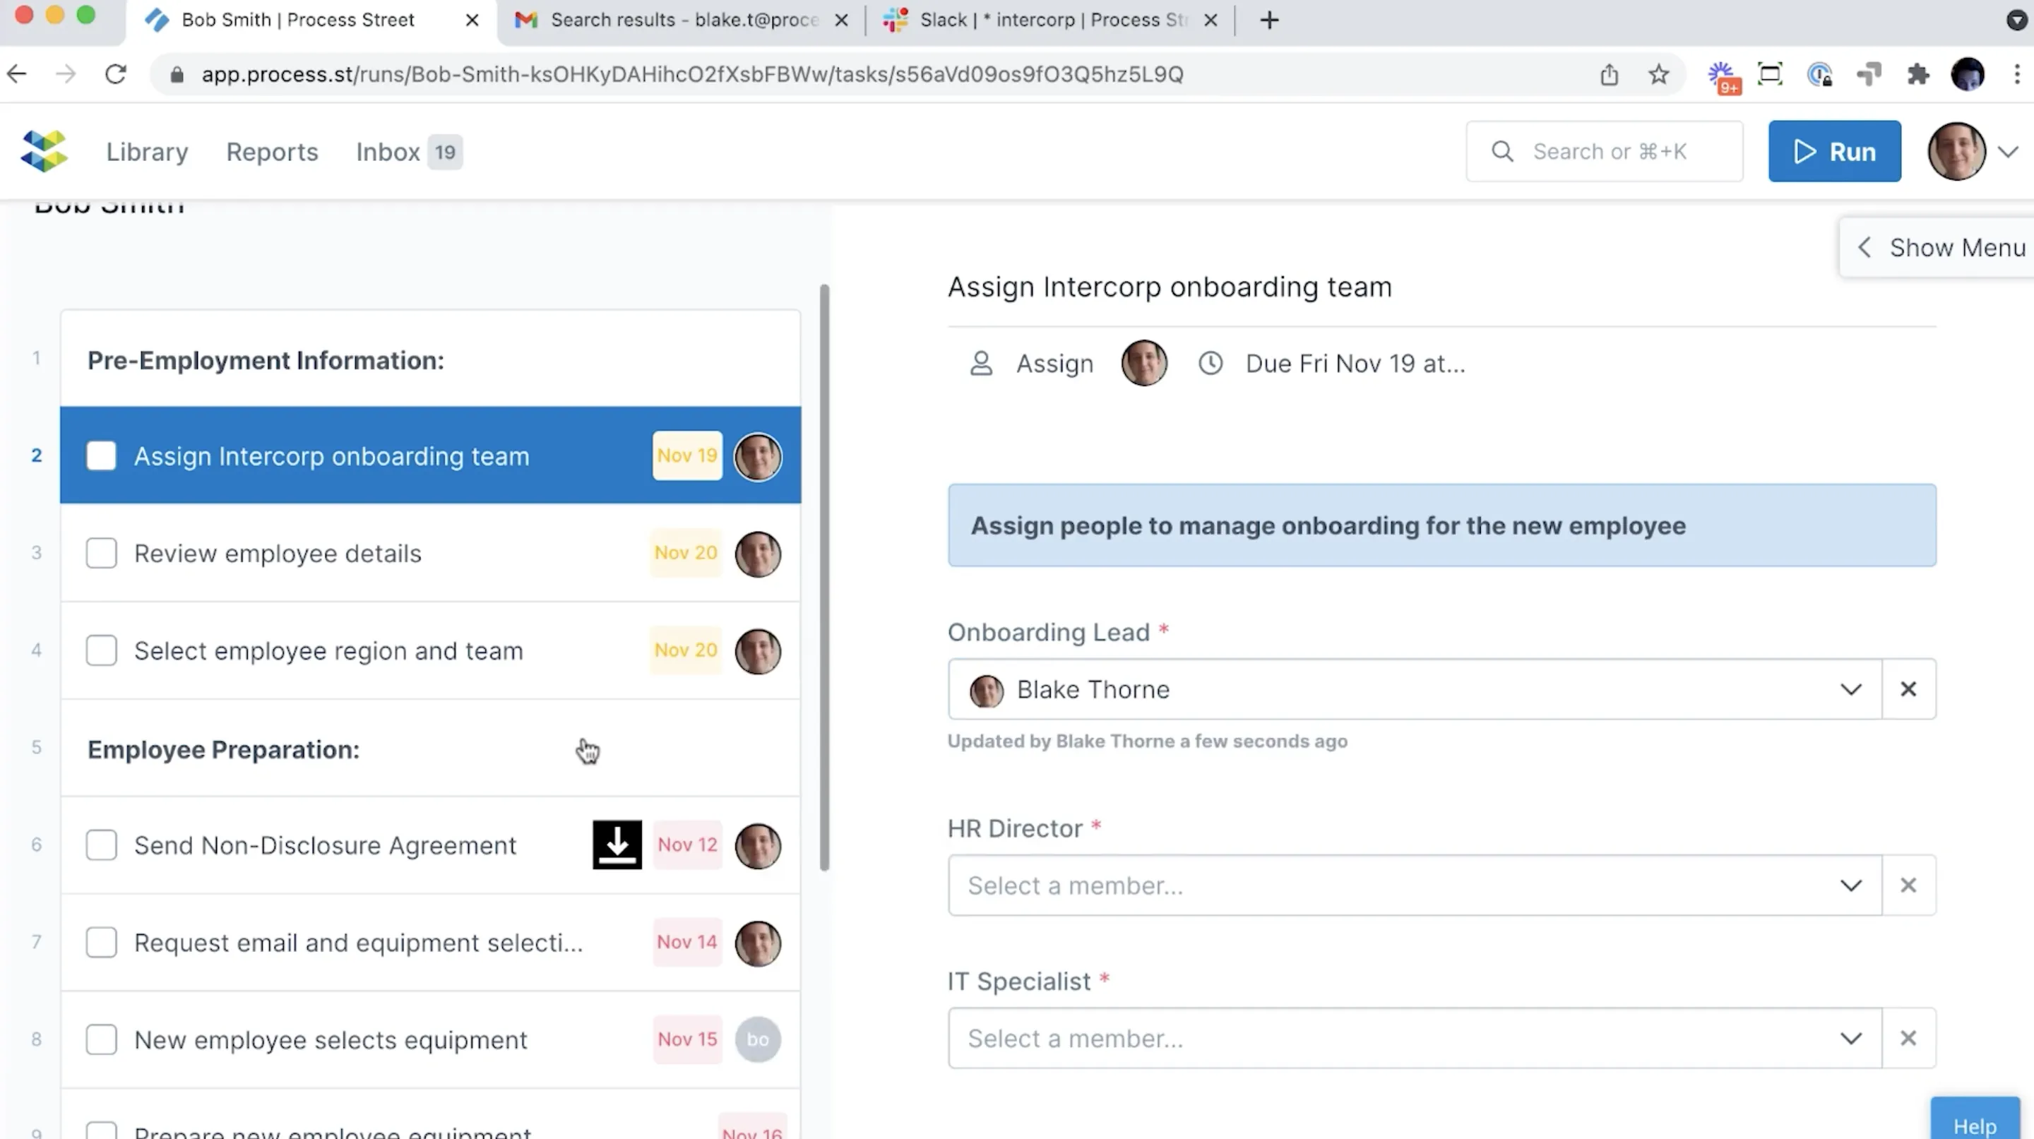The height and width of the screenshot is (1139, 2034).
Task: Check Review employee details task
Action: (x=101, y=552)
